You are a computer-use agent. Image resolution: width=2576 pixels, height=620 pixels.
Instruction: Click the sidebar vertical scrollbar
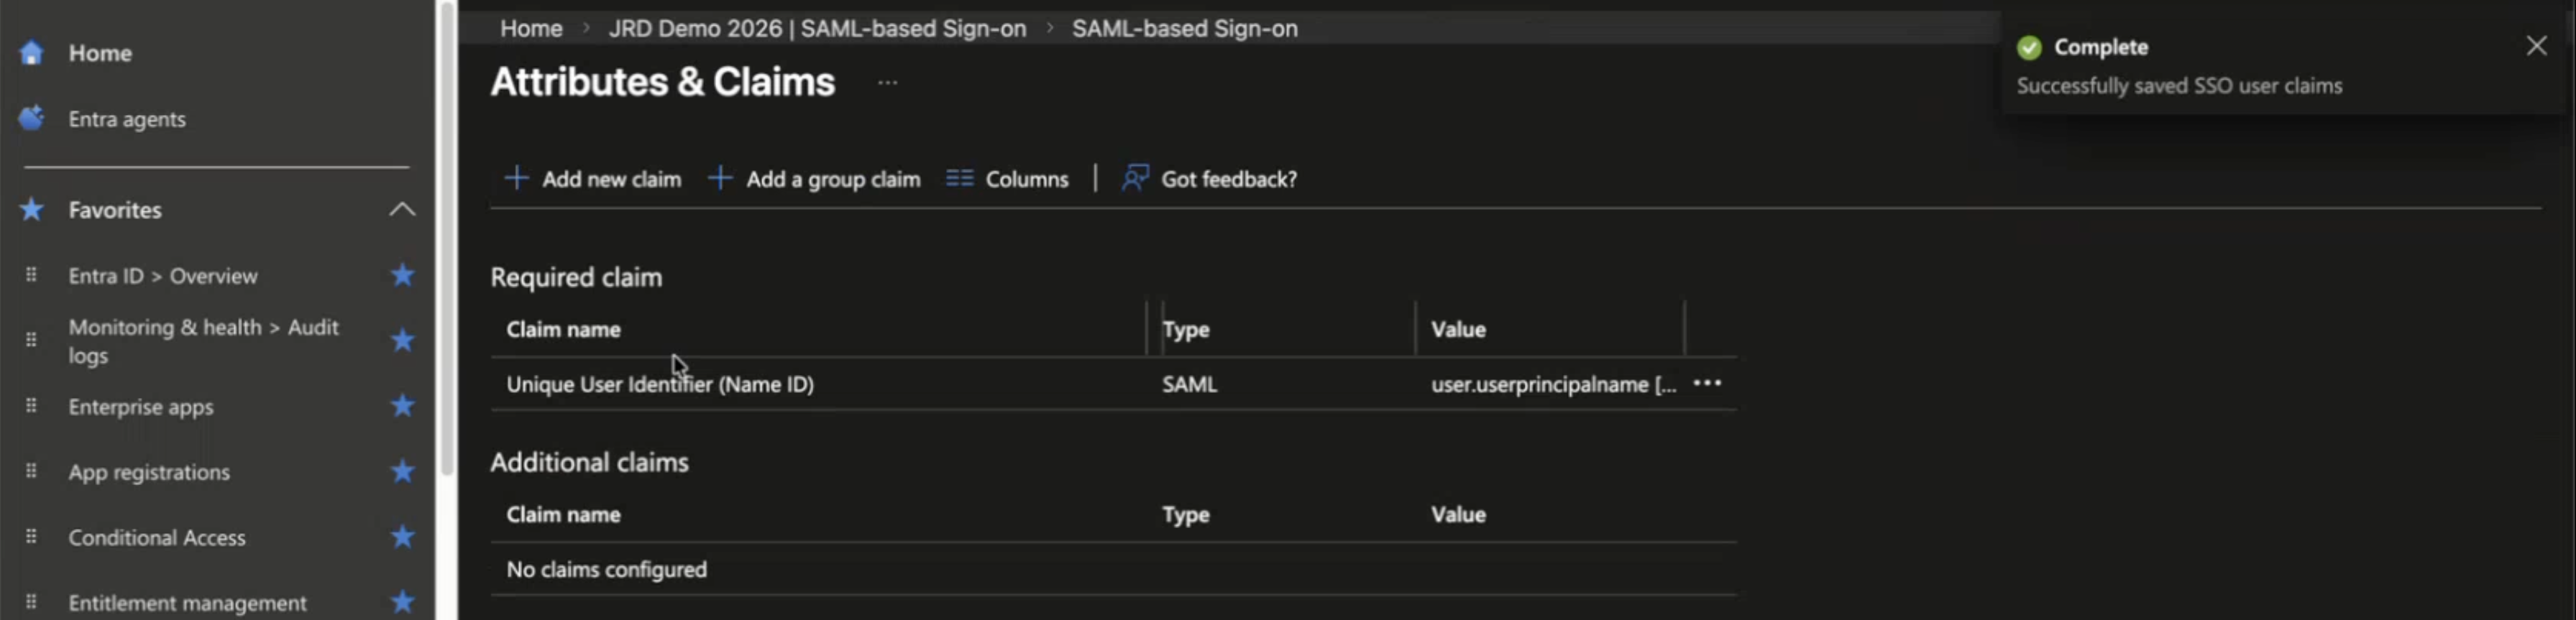[x=446, y=240]
